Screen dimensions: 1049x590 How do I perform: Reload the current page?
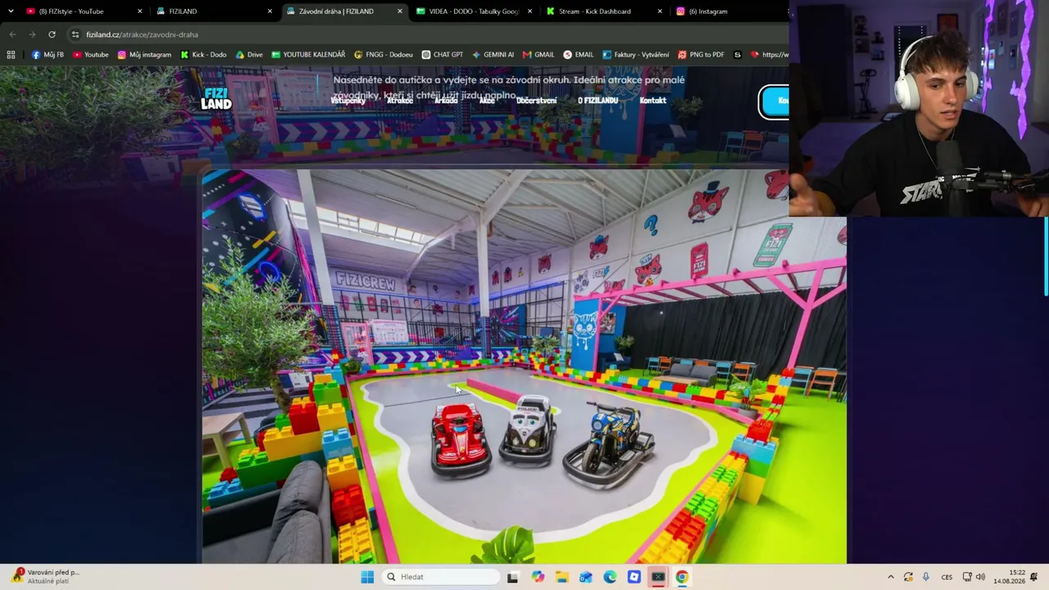52,34
